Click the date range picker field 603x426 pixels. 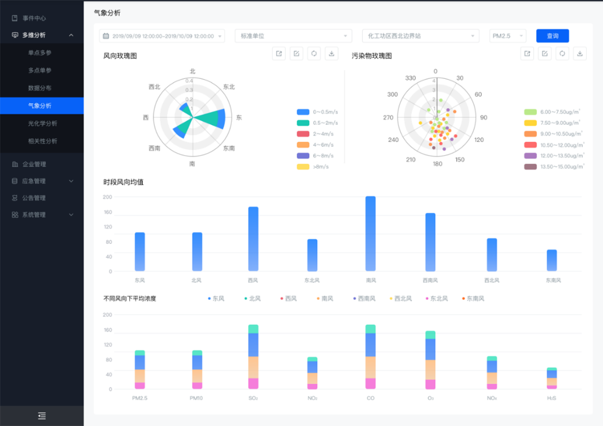(162, 36)
